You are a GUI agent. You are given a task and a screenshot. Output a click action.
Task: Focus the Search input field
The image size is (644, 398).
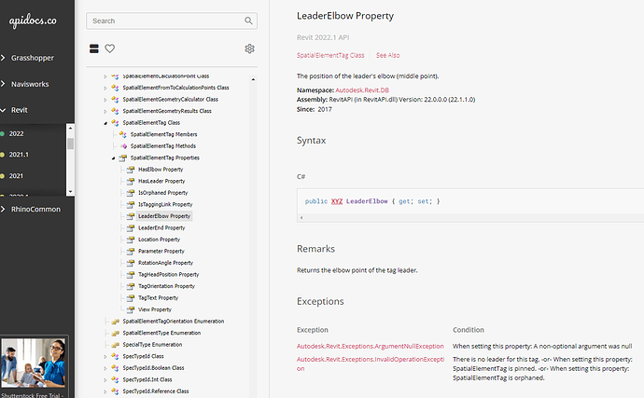[166, 20]
